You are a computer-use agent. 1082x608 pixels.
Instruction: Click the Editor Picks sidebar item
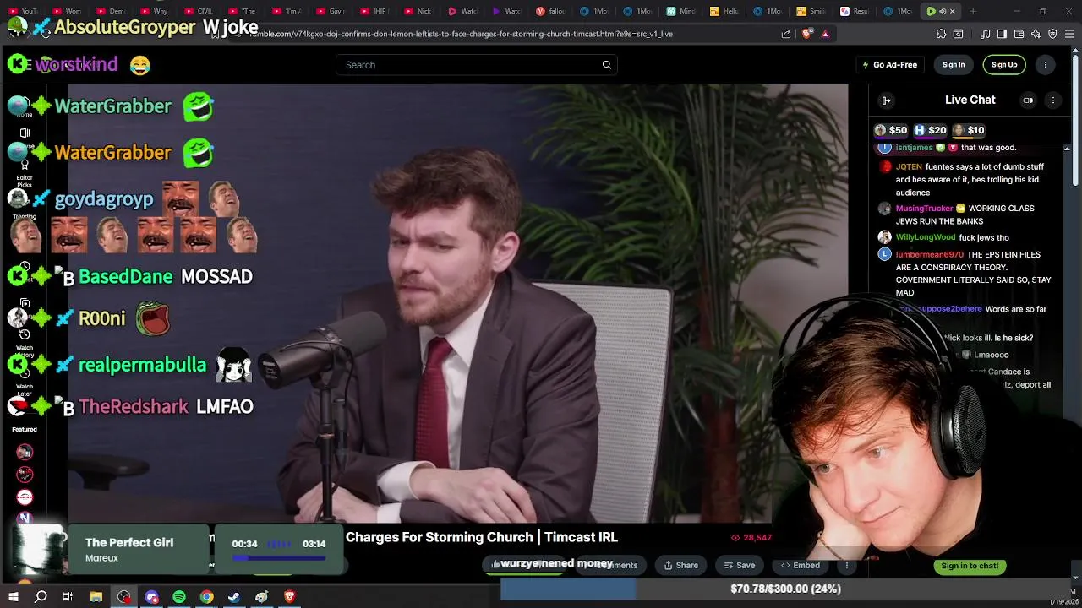[25, 171]
